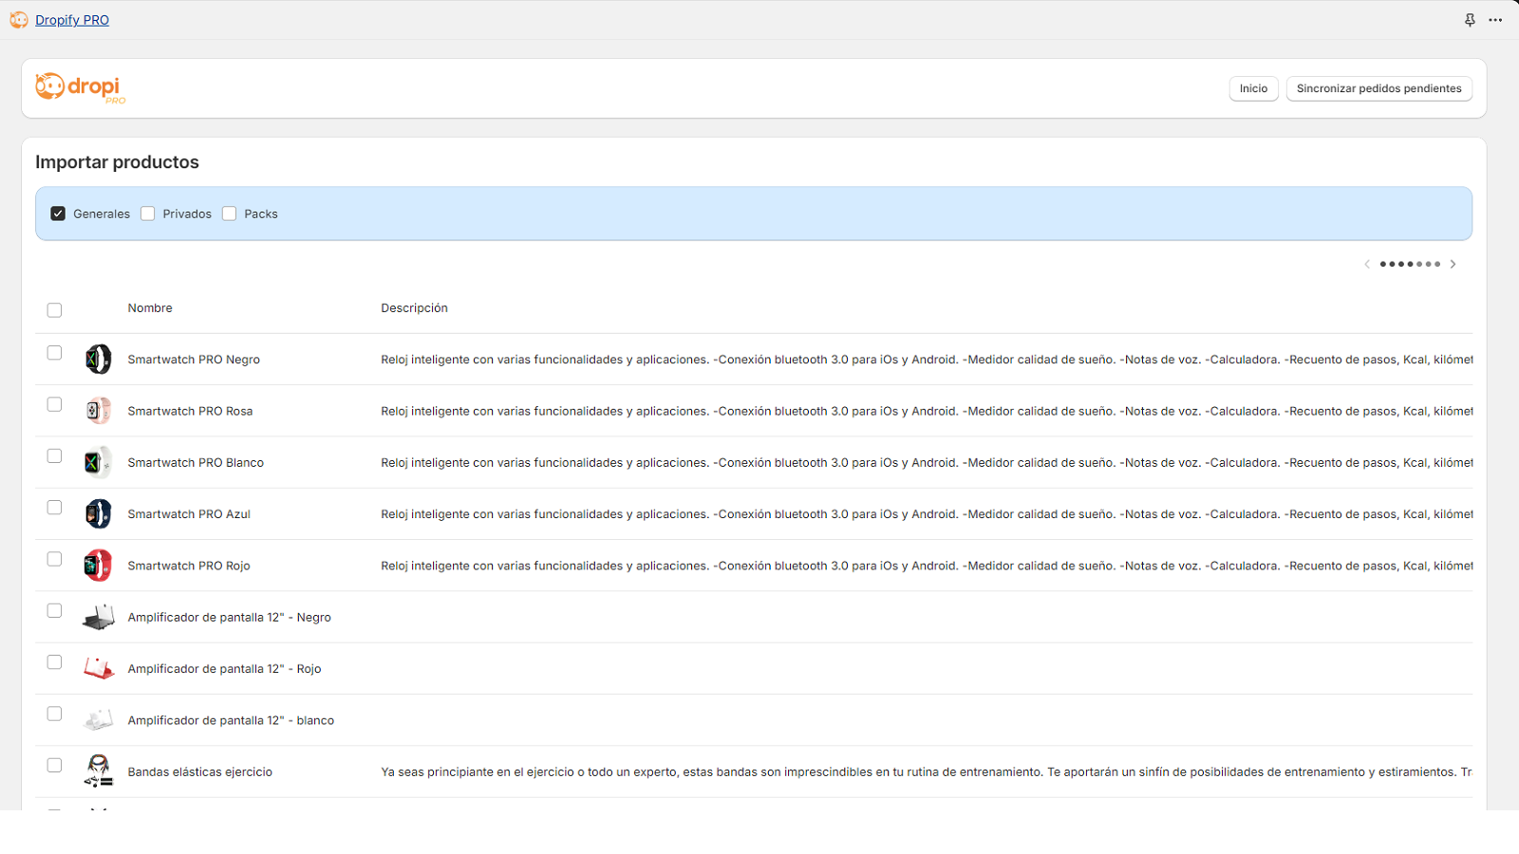
Task: Click the Nombre column header
Action: tap(150, 308)
